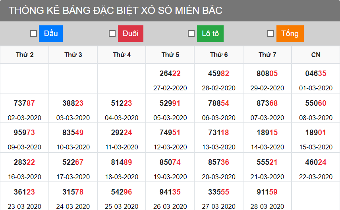Enable the Đầu checkbox
Viewport: 340px width, 210px height.
point(34,34)
